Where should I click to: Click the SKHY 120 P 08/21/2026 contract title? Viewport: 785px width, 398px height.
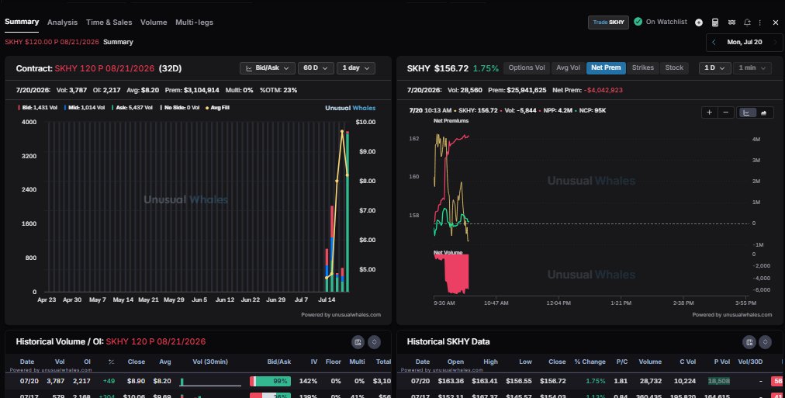click(105, 68)
